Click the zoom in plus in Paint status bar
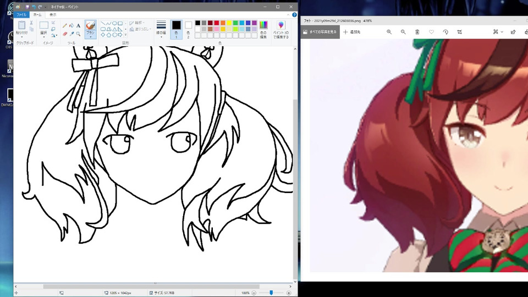 coord(289,293)
